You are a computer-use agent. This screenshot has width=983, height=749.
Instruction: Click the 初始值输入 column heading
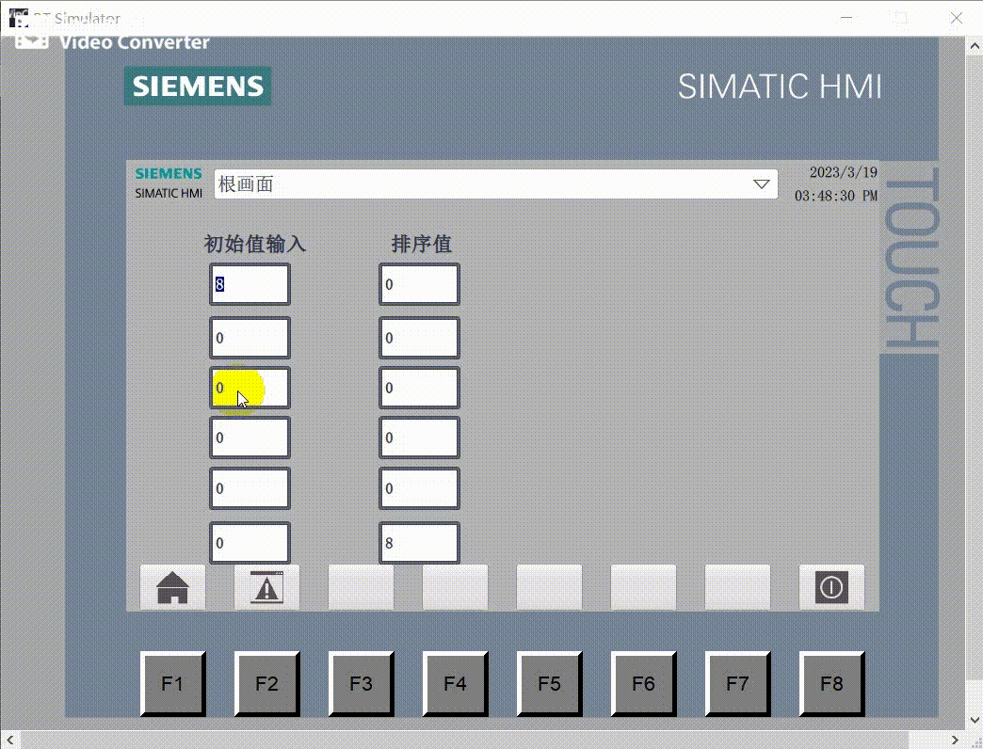click(255, 244)
